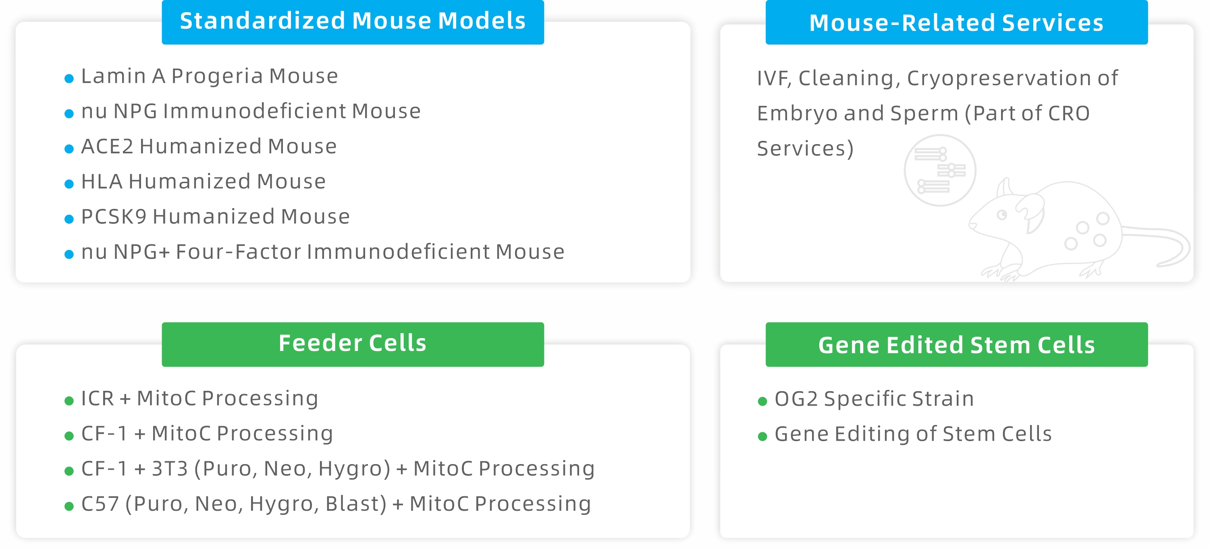Click blue bullet beside PCSK9 Humanized Mouse

(69, 219)
